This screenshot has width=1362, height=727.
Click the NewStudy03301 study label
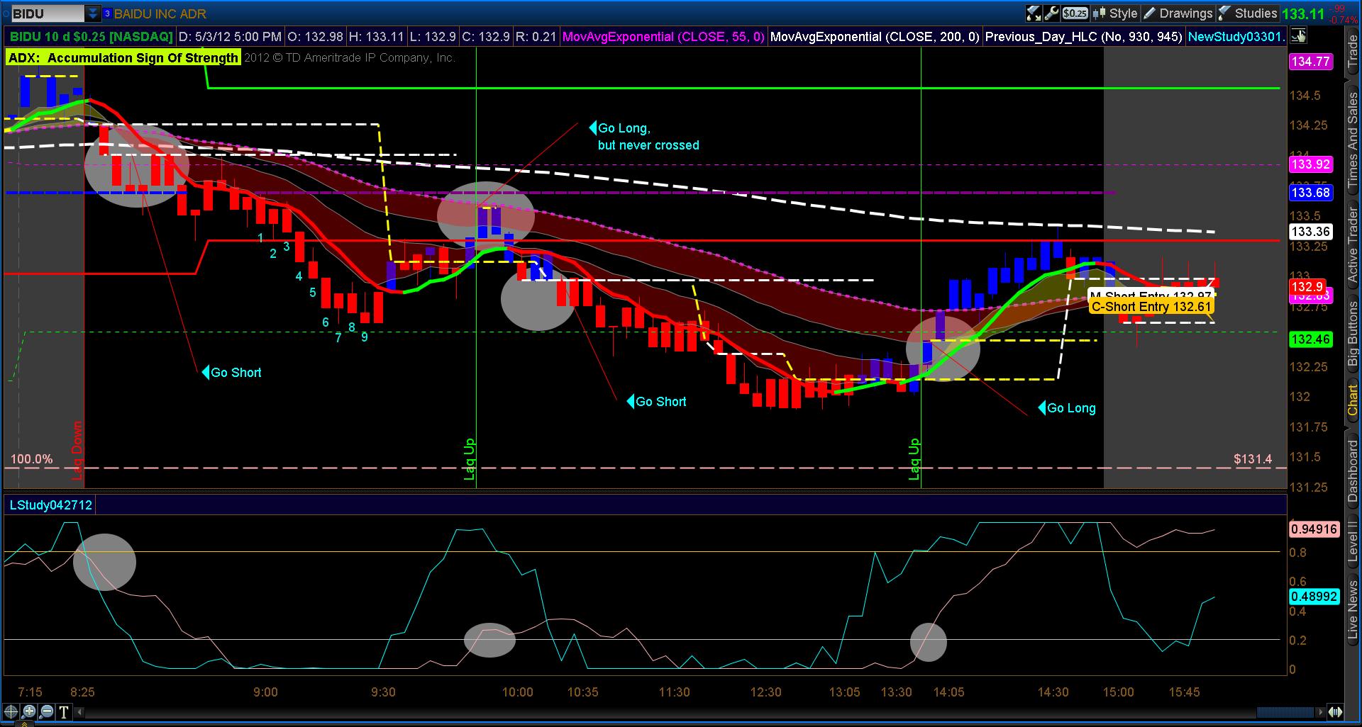[1236, 36]
